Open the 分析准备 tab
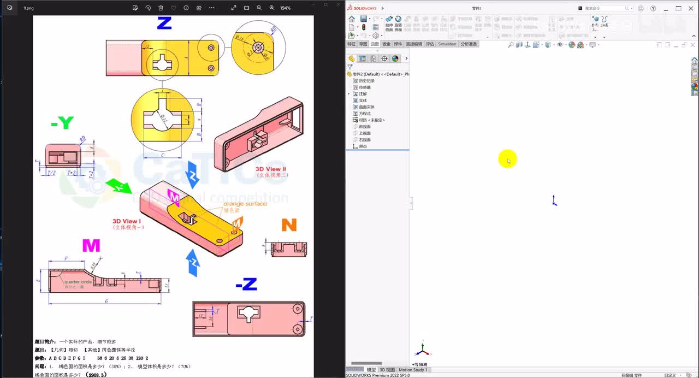Viewport: 699px width, 378px height. [469, 44]
